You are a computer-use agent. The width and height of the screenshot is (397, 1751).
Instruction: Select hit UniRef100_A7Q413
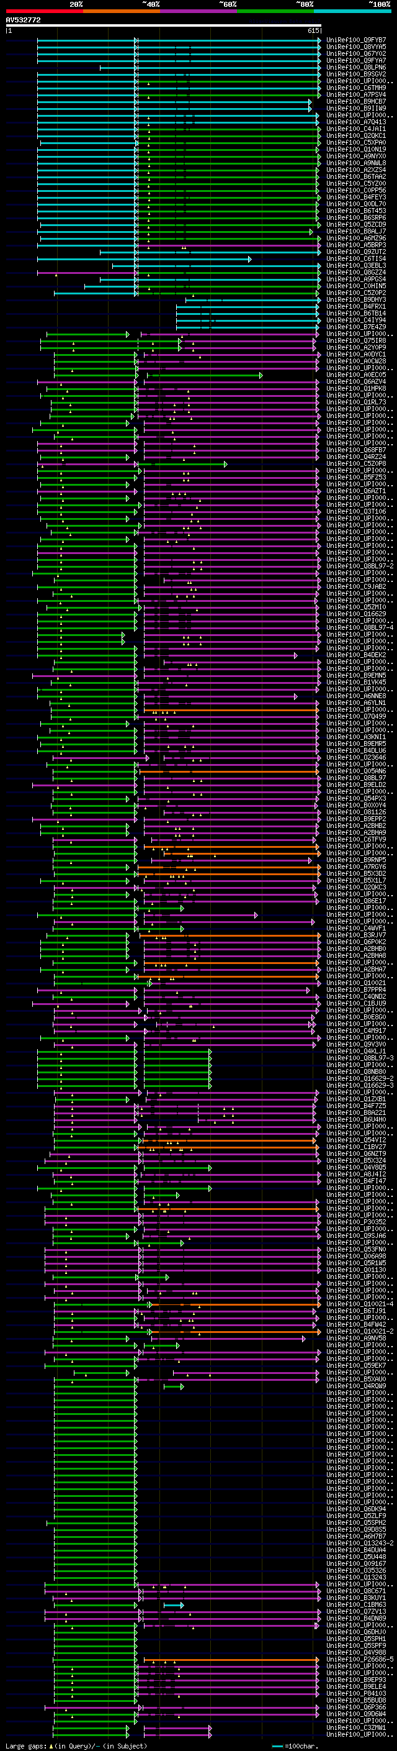pyautogui.click(x=356, y=122)
